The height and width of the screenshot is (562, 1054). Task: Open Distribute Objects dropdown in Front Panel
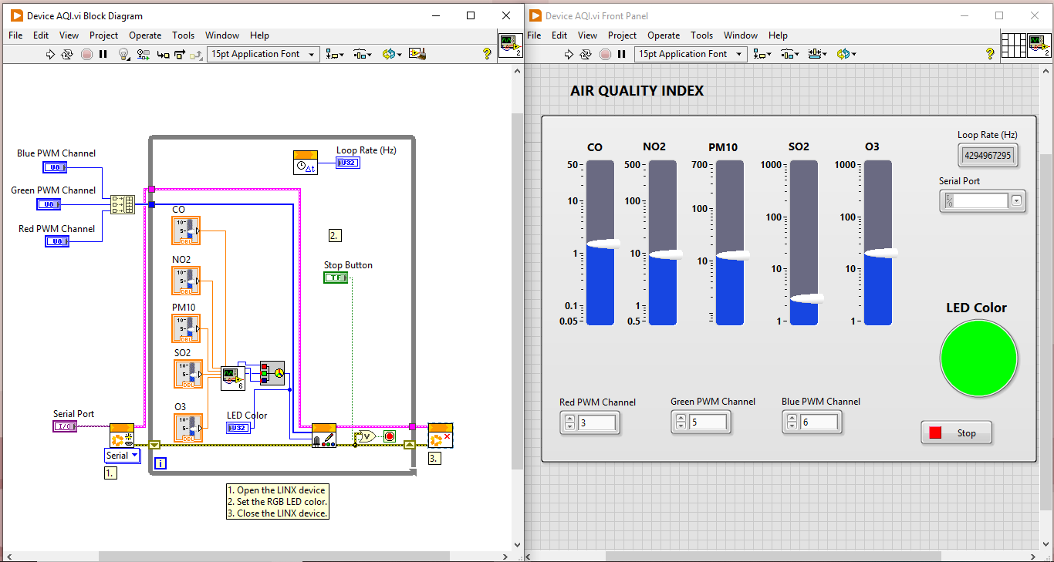790,54
